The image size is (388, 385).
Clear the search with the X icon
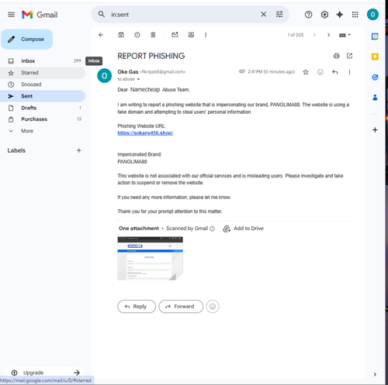click(x=263, y=15)
